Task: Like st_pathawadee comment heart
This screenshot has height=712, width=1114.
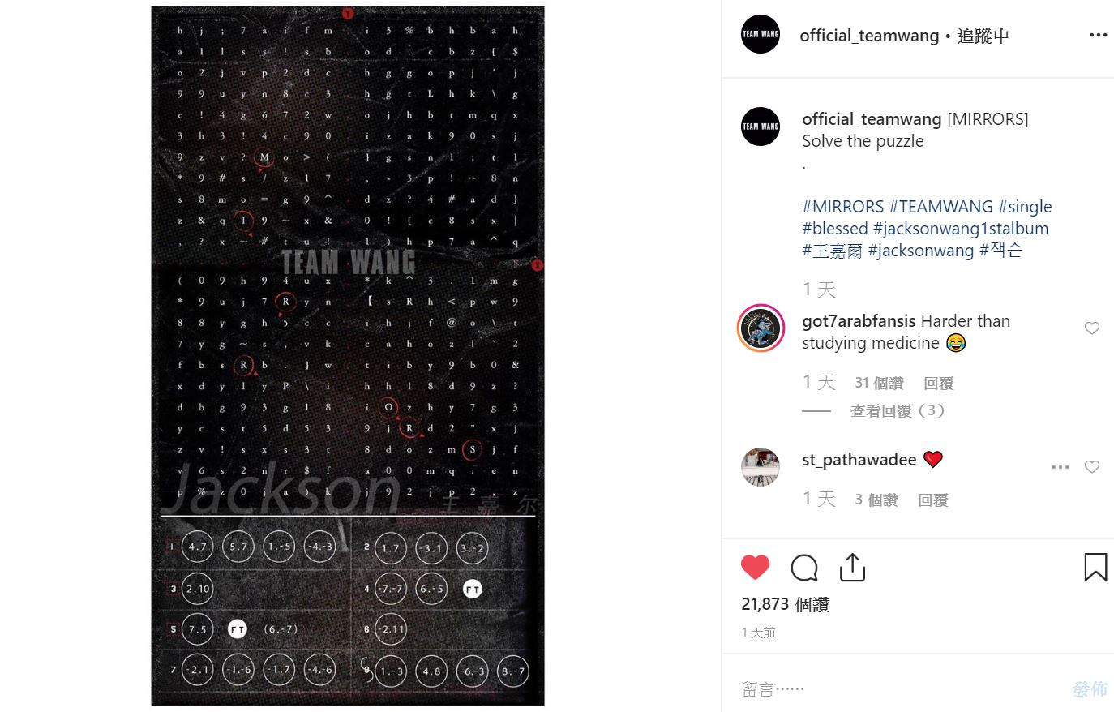Action: [1092, 467]
